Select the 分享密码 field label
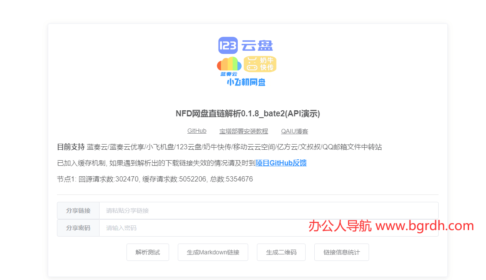The width and height of the screenshot is (486, 280). [78, 228]
